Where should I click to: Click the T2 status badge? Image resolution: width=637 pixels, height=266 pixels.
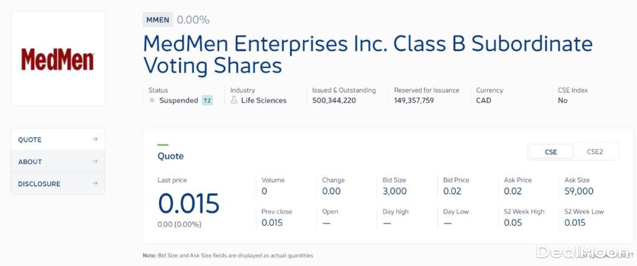207,100
